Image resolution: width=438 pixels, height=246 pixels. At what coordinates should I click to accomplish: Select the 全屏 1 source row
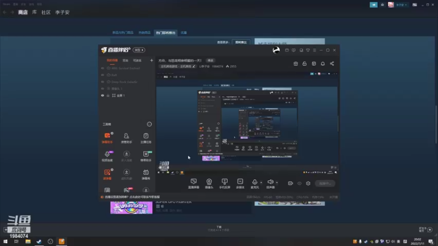tap(127, 95)
